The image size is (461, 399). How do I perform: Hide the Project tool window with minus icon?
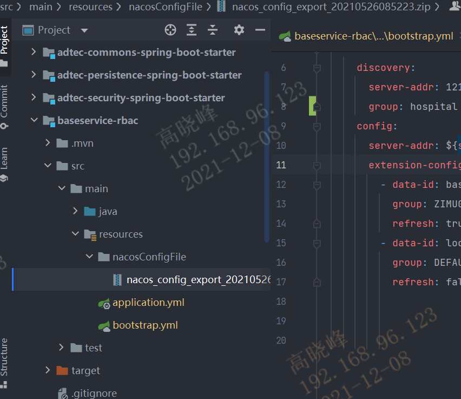pos(260,30)
